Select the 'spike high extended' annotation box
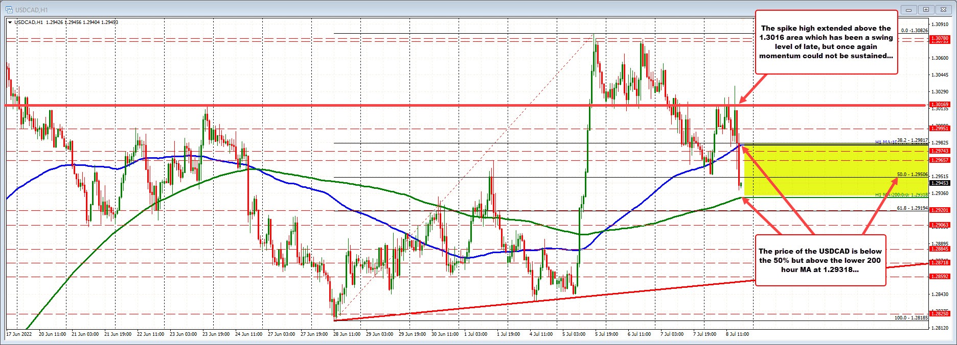 826,42
